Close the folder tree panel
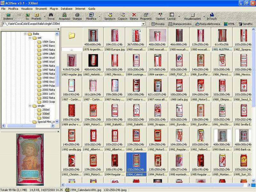 [58, 29]
